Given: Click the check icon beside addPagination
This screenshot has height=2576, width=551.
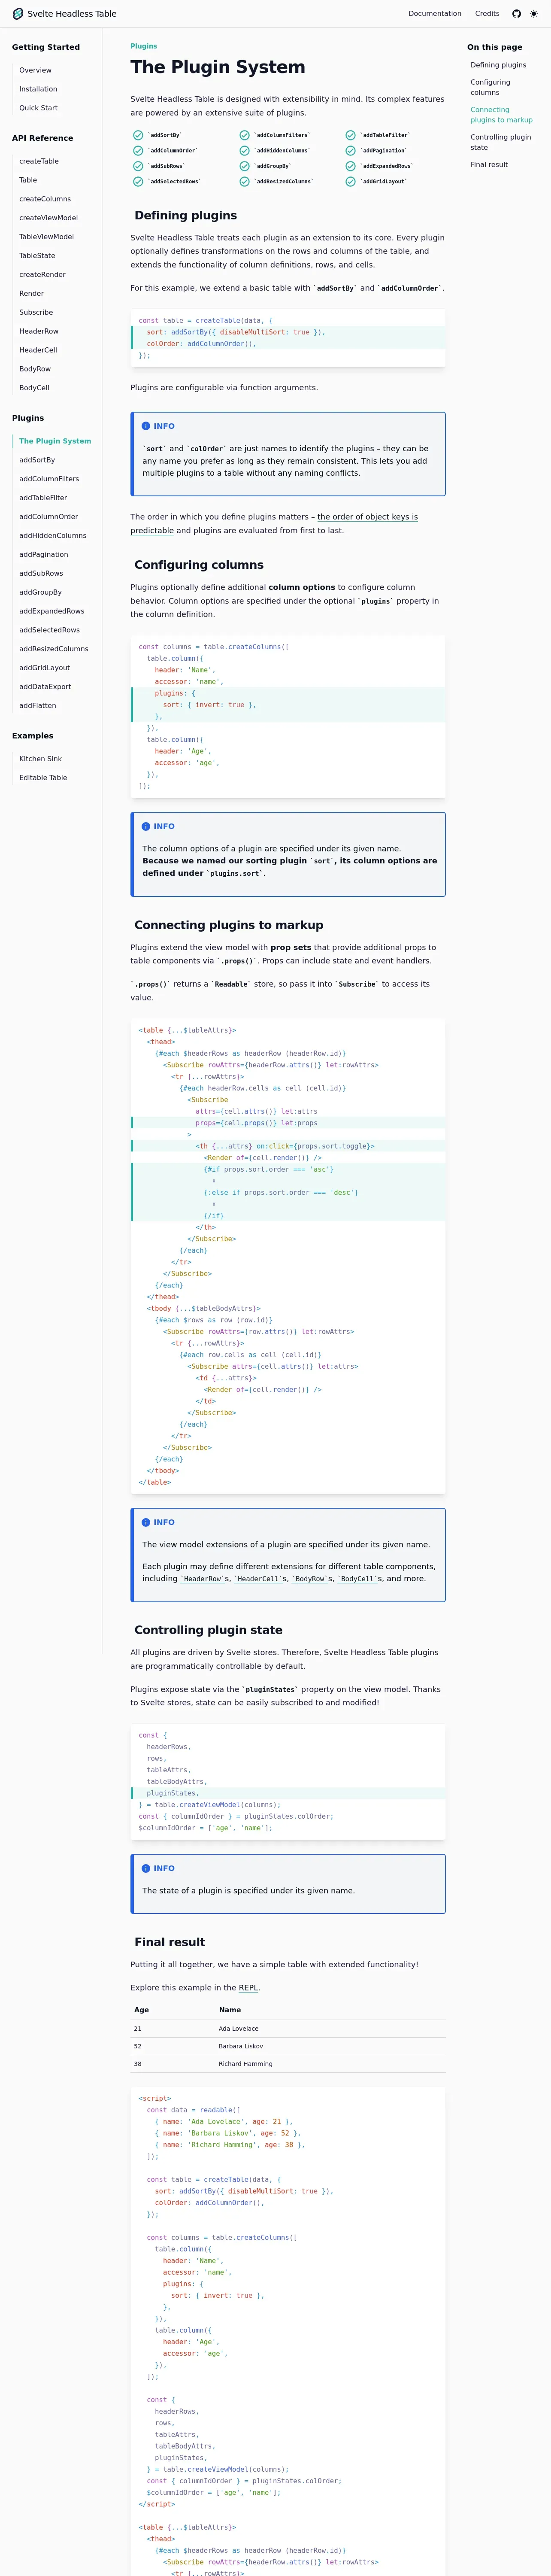Looking at the screenshot, I should point(350,151).
